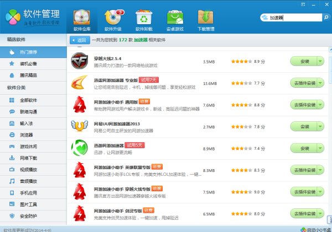The height and width of the screenshot is (232, 332).
Task: Expand install arrow for 剑灵专版
Action: pyautogui.click(x=320, y=213)
